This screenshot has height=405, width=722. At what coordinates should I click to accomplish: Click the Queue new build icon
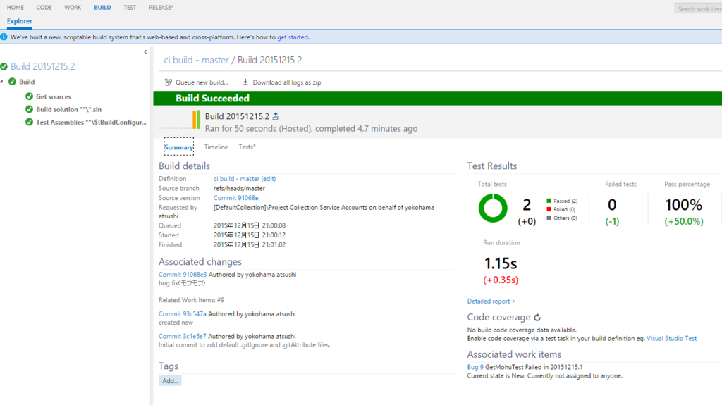(168, 82)
